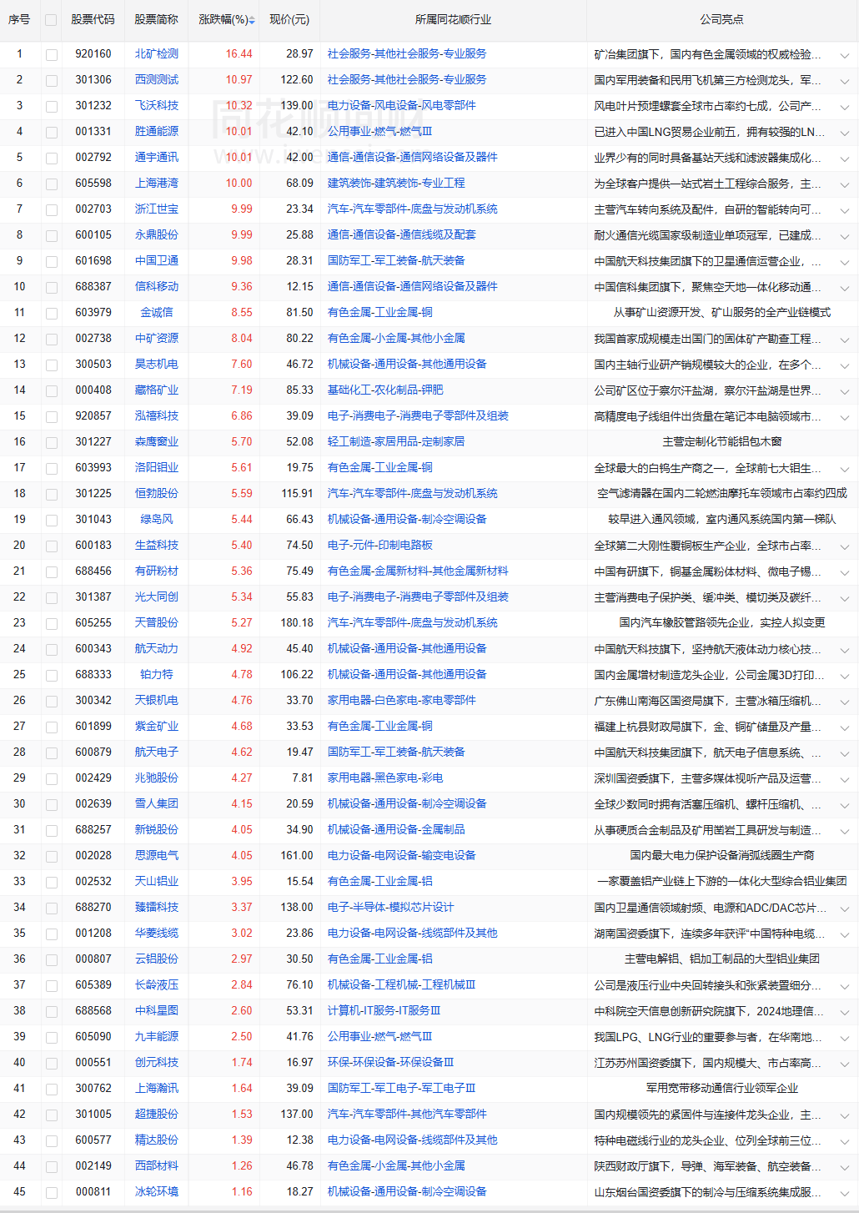Click industry link 国防军工-军工装备-航天装备 for 中国卫通
Image resolution: width=859 pixels, height=1213 pixels.
point(396,260)
